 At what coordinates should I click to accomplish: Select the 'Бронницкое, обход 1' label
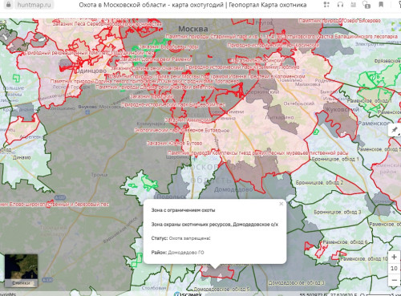click(x=335, y=159)
